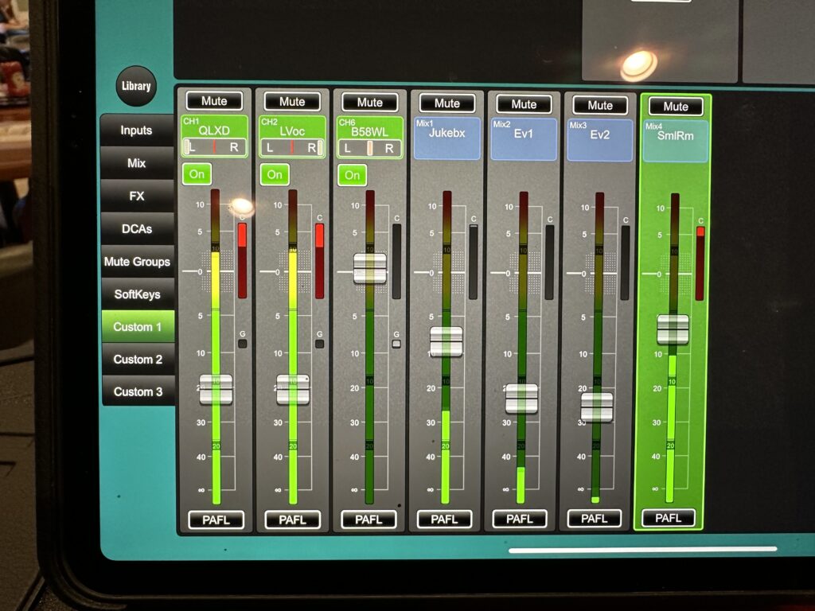
Task: Toggle the On button for LVoc channel
Action: point(275,174)
